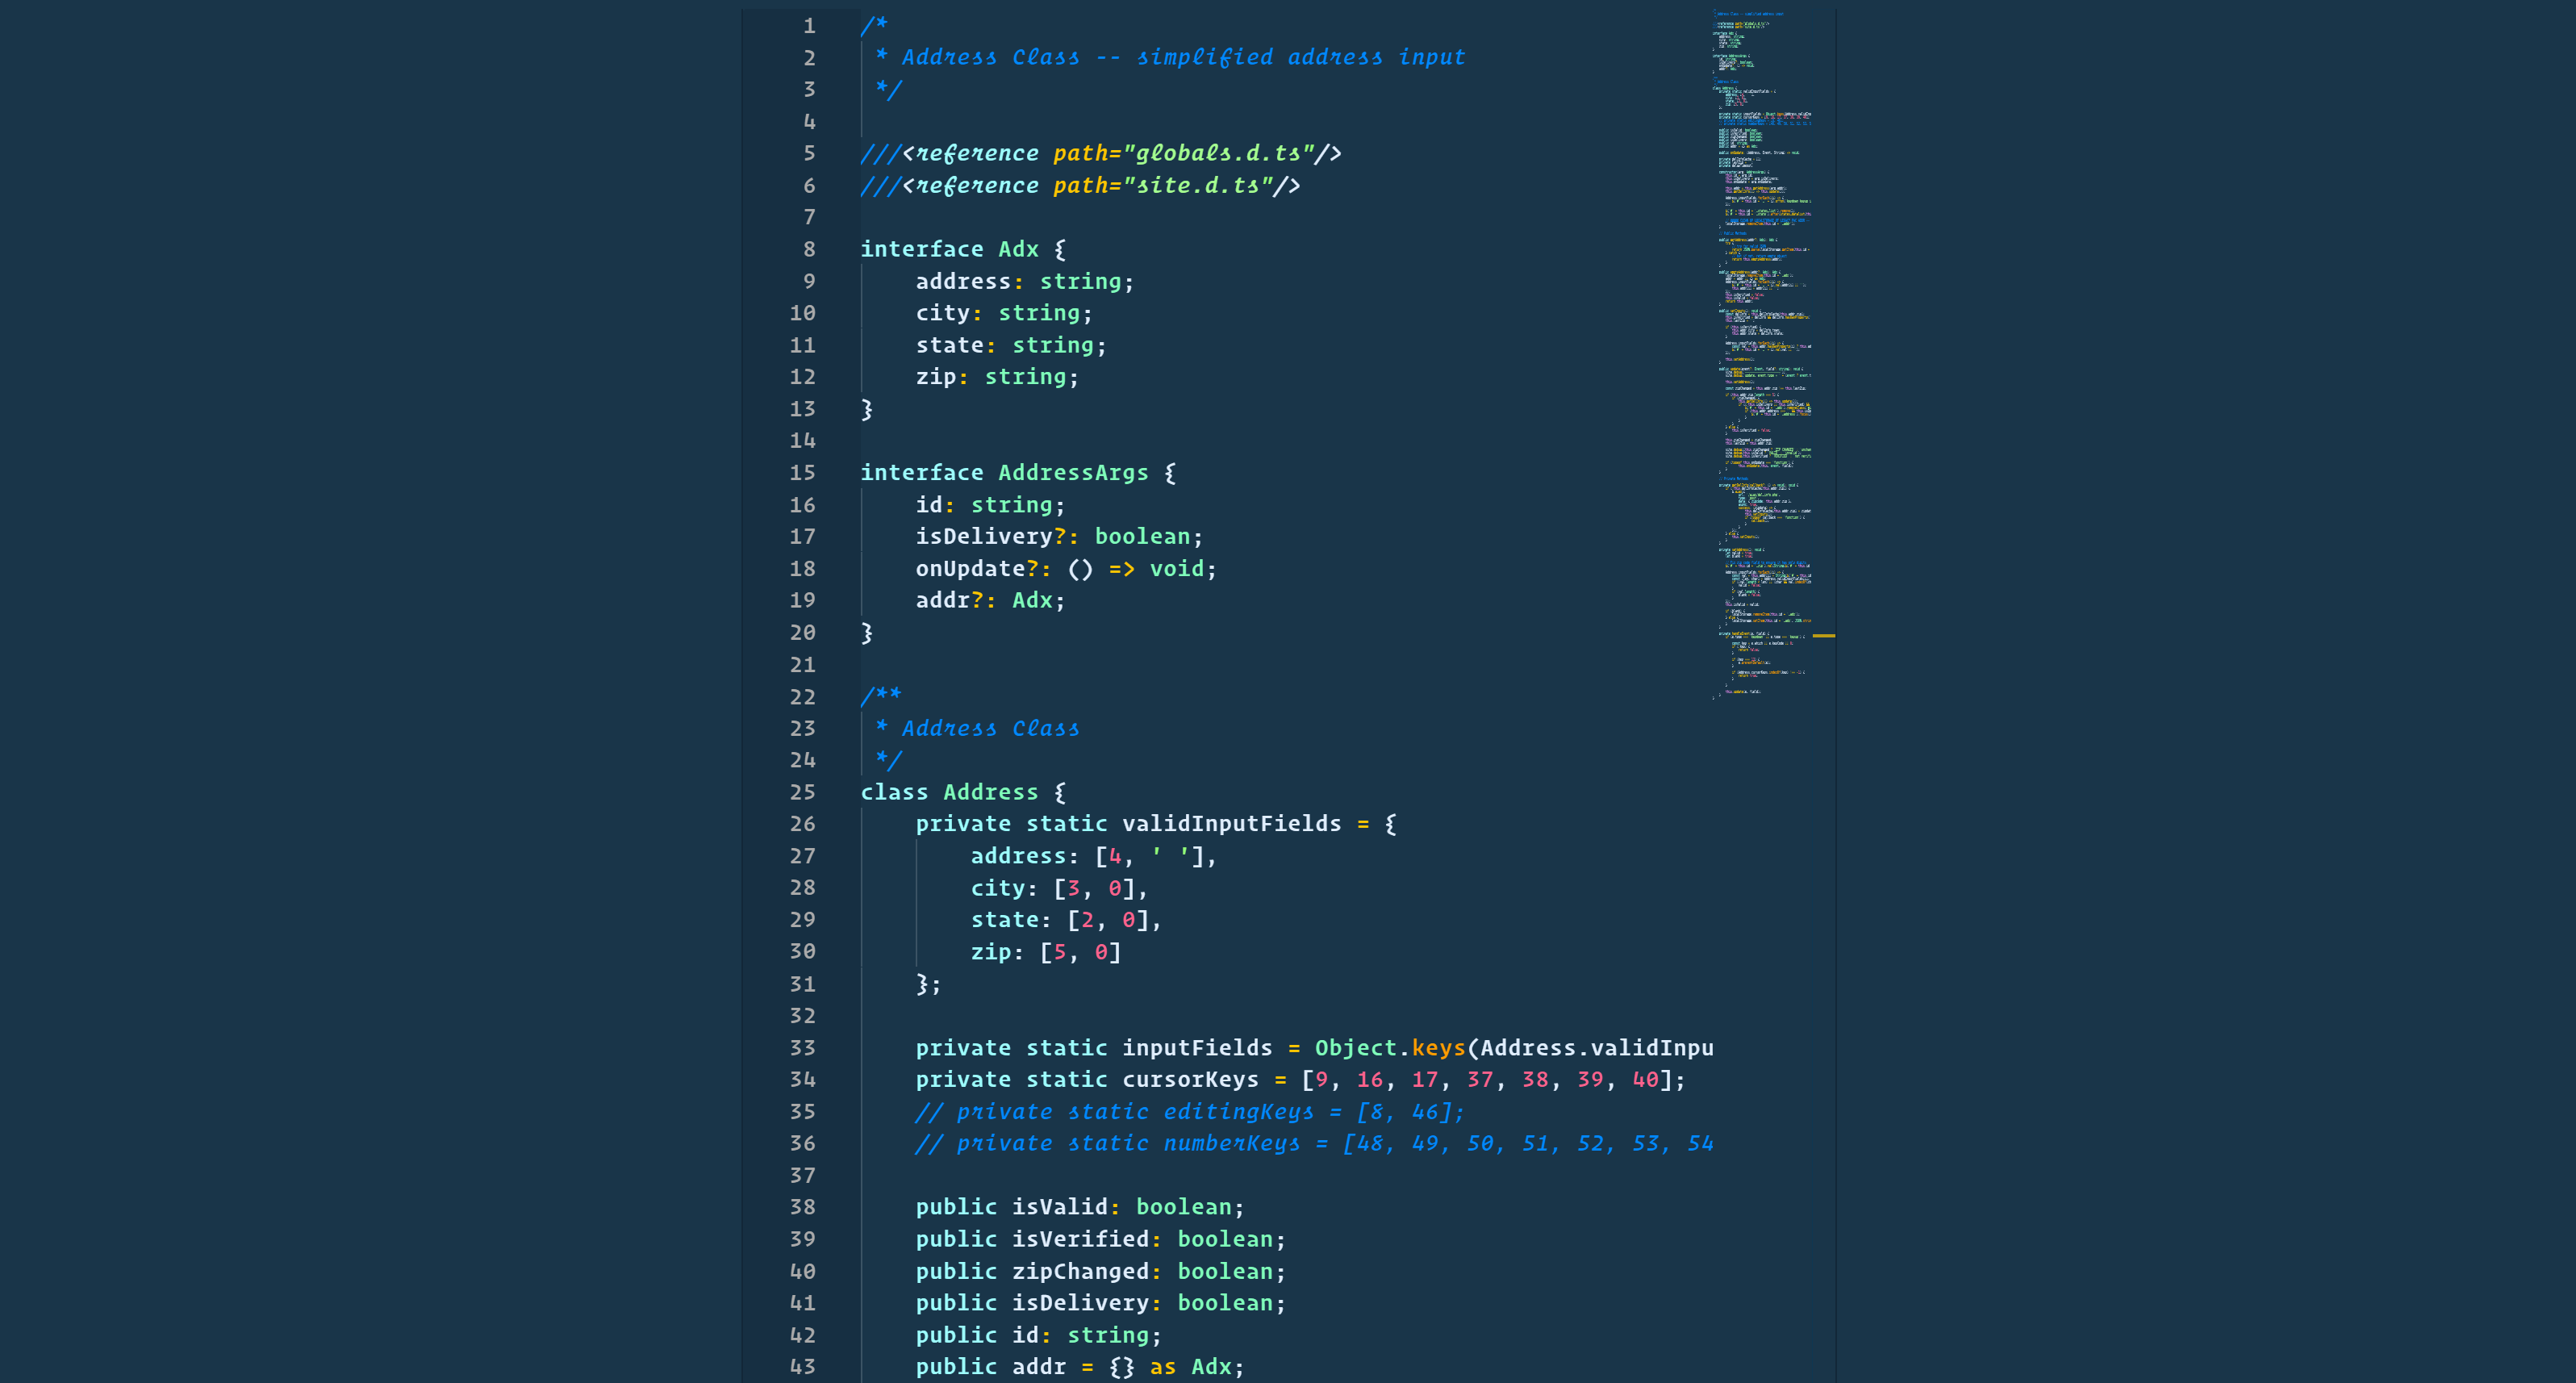The image size is (2576, 1383).
Task: Click 'Object.keys' on the inputFields line
Action: [1390, 1047]
